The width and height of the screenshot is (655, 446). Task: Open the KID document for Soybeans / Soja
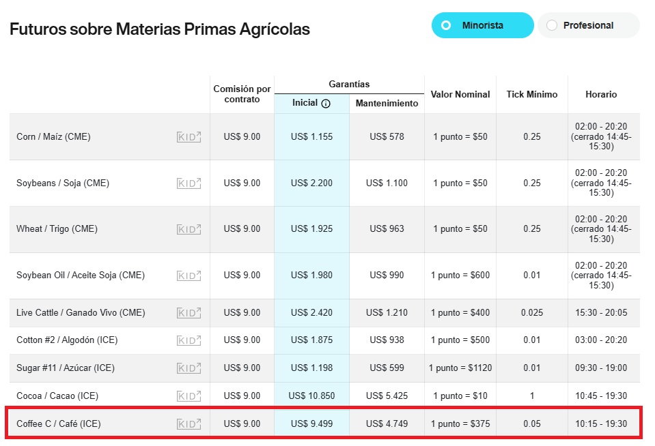(x=189, y=183)
